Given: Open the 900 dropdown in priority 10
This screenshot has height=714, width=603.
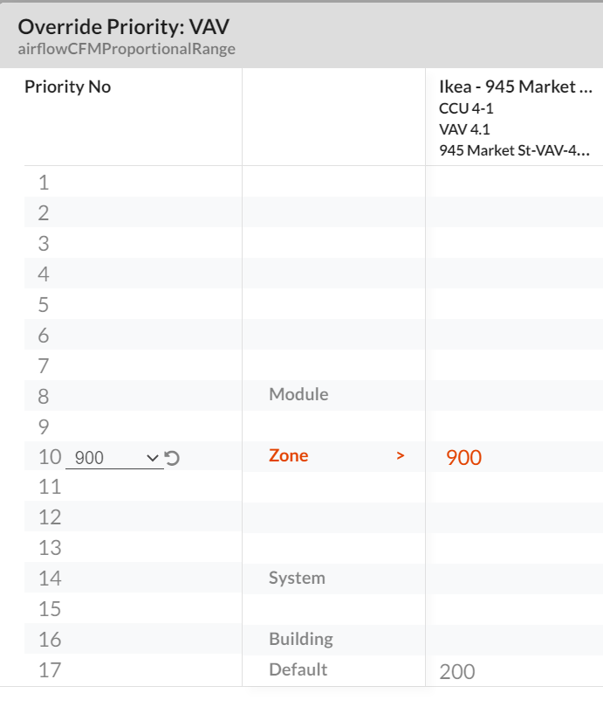Looking at the screenshot, I should click(x=114, y=458).
